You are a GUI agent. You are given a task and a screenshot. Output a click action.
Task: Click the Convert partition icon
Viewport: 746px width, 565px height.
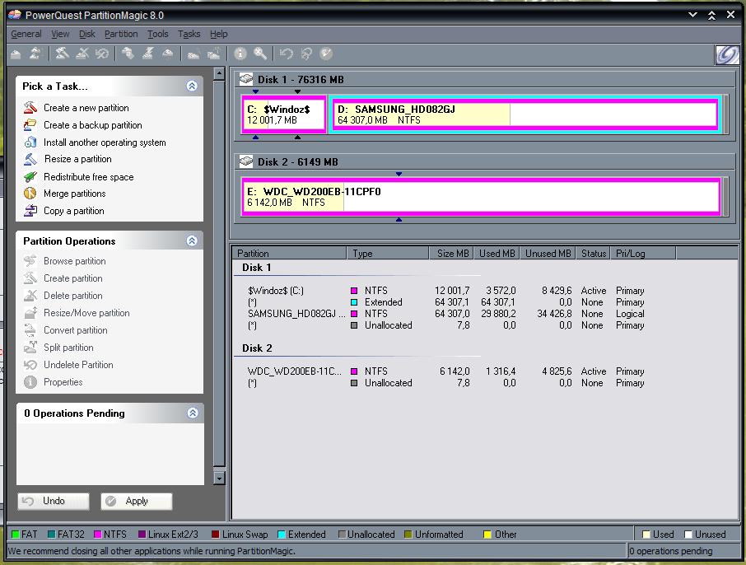pos(30,330)
